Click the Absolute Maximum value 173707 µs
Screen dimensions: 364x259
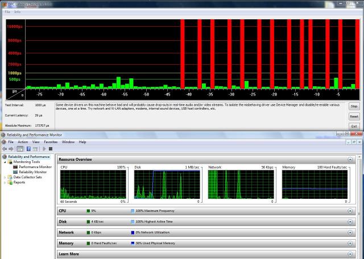coord(42,126)
